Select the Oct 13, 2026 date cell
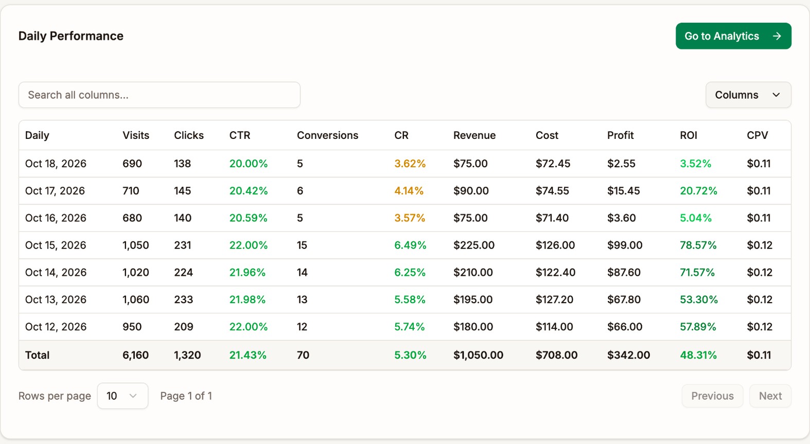 (x=56, y=300)
